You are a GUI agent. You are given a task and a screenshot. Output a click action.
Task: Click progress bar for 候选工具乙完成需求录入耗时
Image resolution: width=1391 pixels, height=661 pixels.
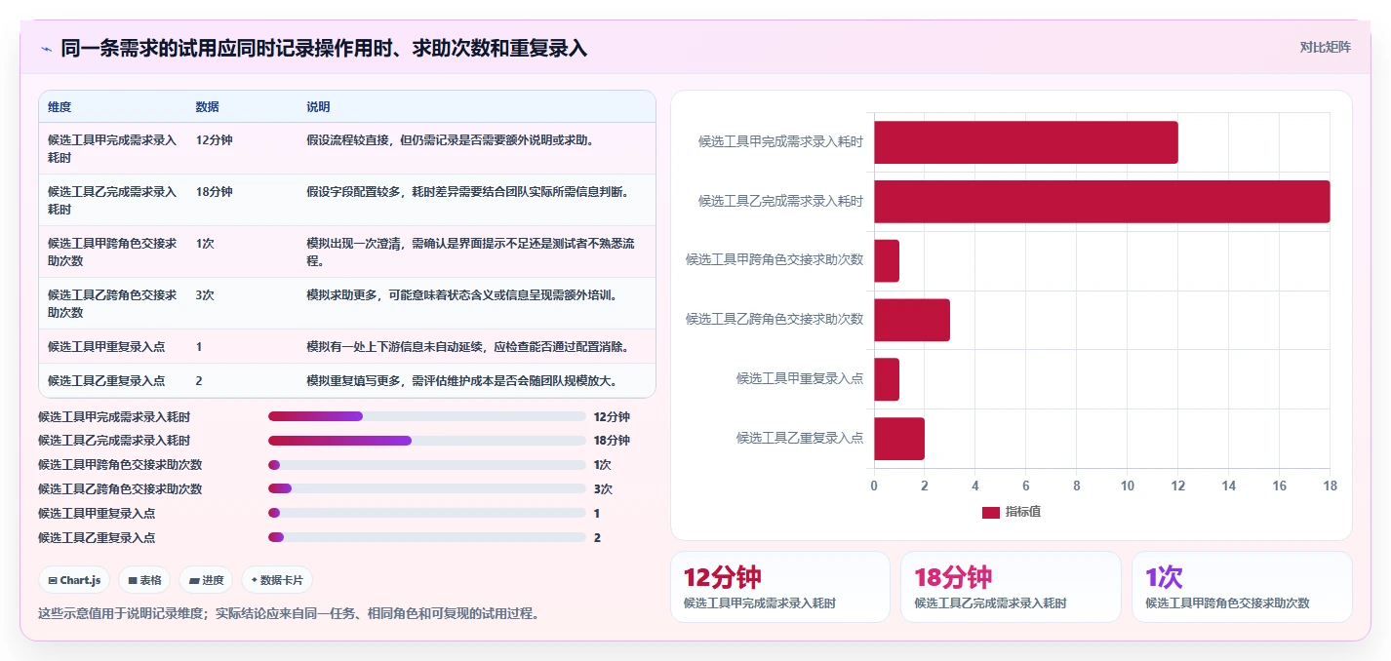tap(427, 441)
